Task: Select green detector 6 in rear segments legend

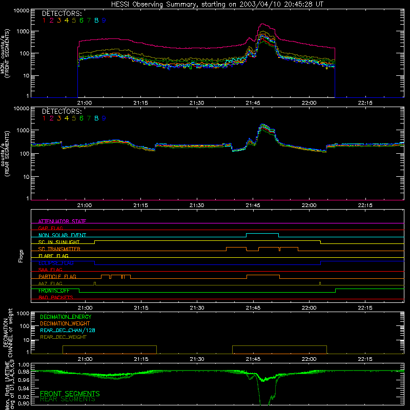Action: pos(81,118)
